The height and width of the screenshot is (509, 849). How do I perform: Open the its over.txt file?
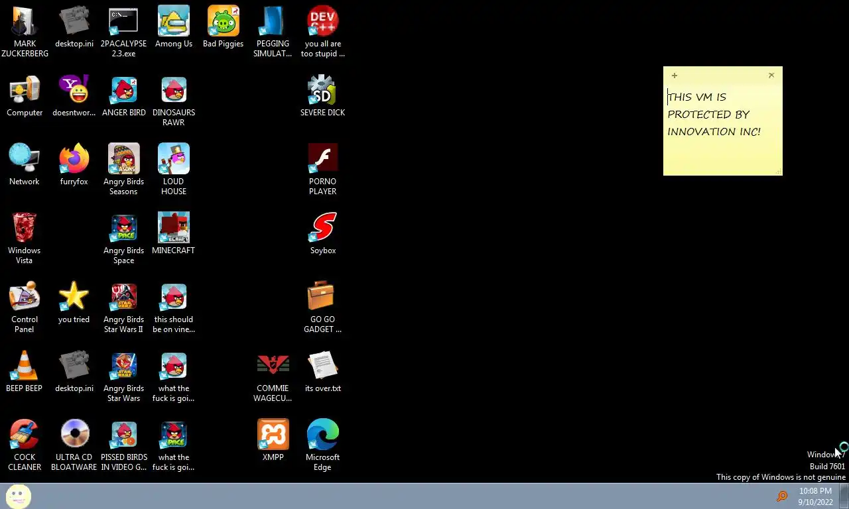click(x=323, y=372)
